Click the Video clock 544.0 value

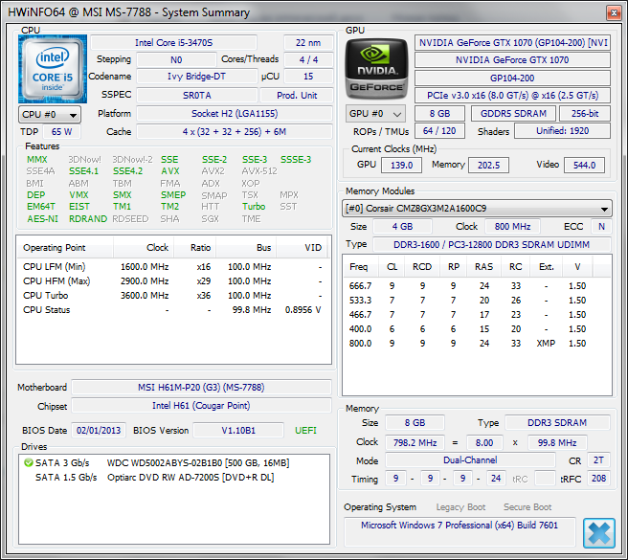click(x=584, y=165)
